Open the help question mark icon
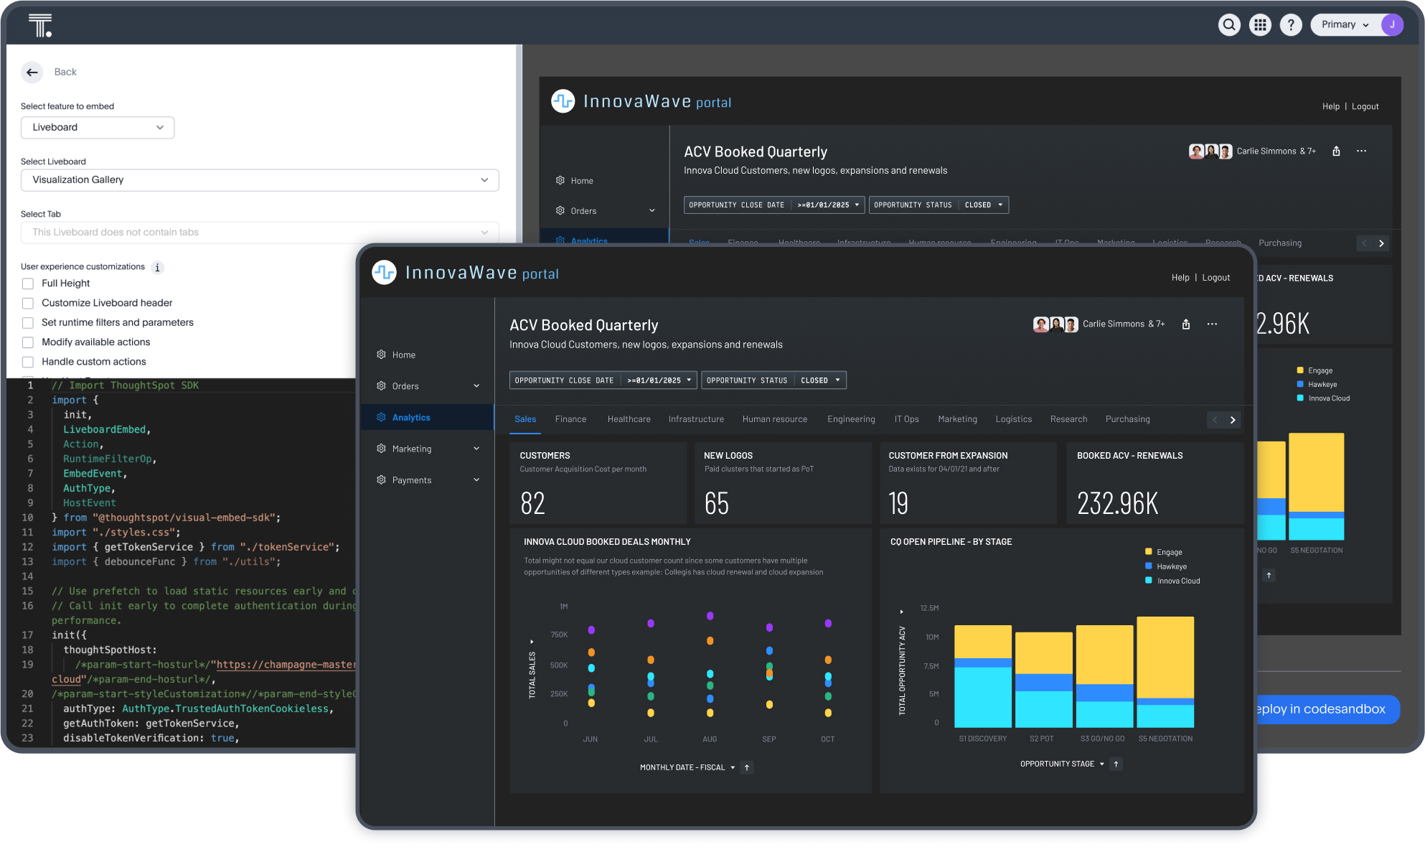Viewport: 1425px width, 847px height. click(x=1291, y=25)
